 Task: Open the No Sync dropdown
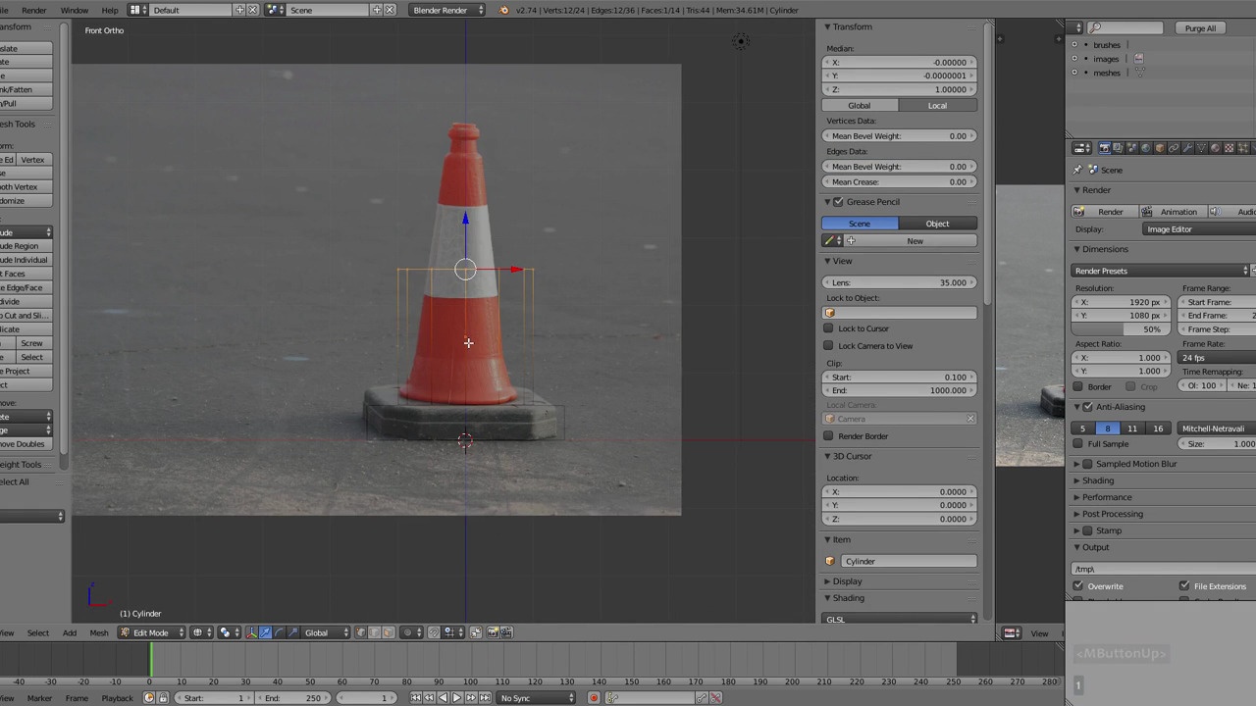coord(538,698)
